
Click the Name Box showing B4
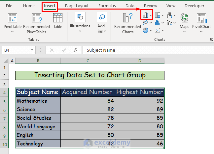[x=17, y=50]
